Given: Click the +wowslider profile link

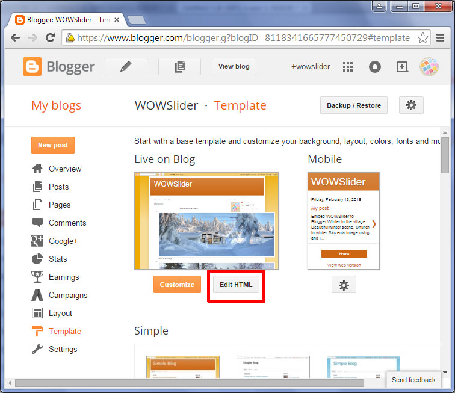Looking at the screenshot, I should [x=311, y=67].
